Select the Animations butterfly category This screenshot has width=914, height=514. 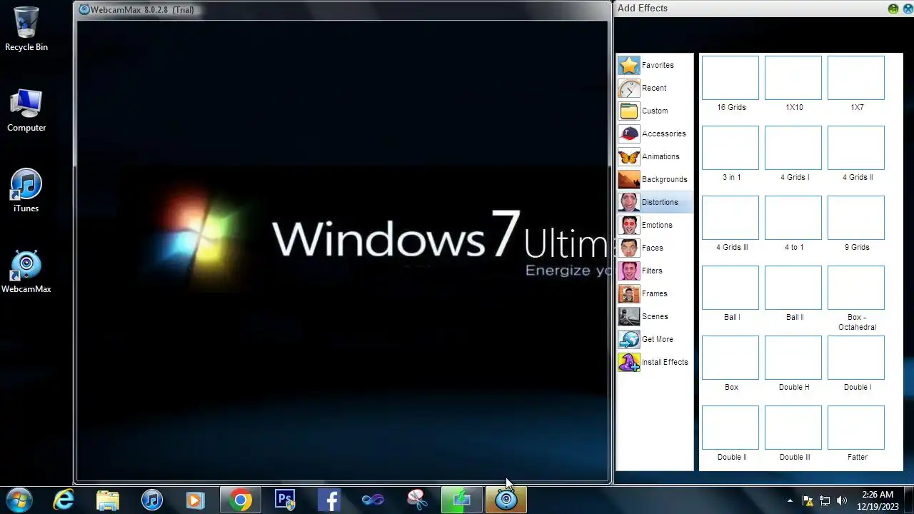coord(655,156)
